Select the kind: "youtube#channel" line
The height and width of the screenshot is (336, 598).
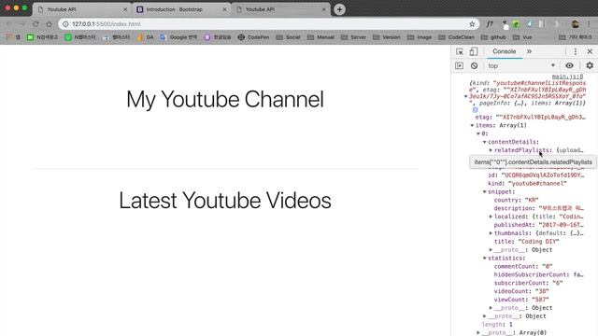click(x=527, y=183)
